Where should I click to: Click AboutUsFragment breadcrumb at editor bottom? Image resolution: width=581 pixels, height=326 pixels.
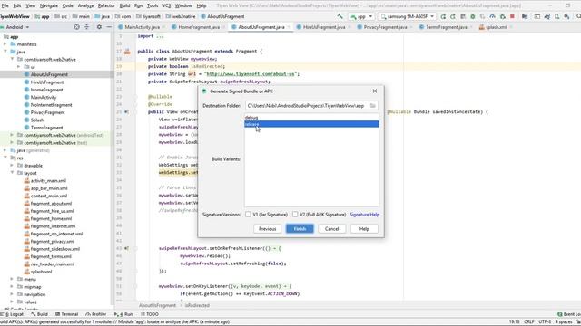pos(157,305)
